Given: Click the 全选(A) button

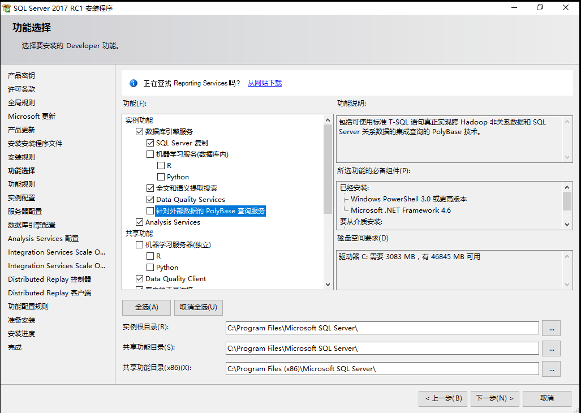Looking at the screenshot, I should (x=146, y=307).
